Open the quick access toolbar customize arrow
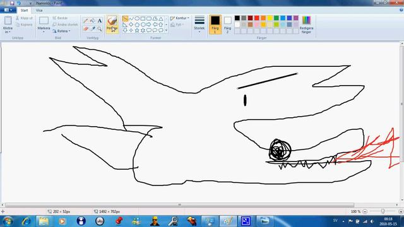Viewport: 404px width, 227px height. 30,3
